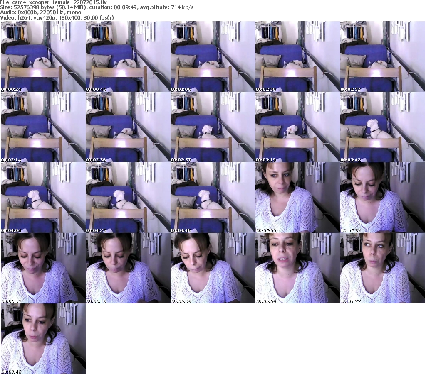Pick the thumbnail at 00:04:25
The width and height of the screenshot is (426, 374).
[x=128, y=198]
